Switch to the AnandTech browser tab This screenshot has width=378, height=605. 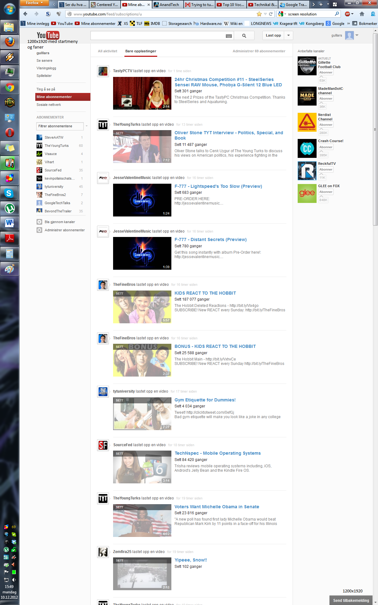[167, 4]
